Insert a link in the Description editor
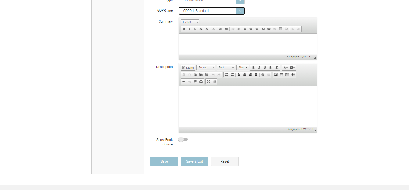Image resolution: width=409 pixels, height=190 pixels. pyautogui.click(x=184, y=81)
